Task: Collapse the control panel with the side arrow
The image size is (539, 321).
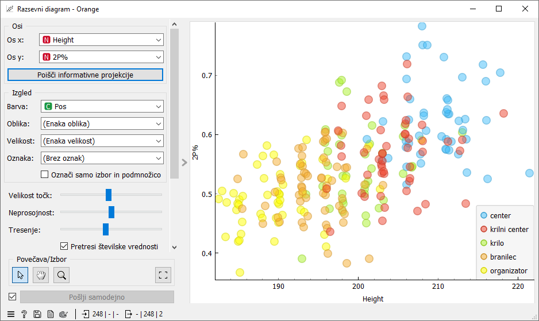Action: click(184, 163)
